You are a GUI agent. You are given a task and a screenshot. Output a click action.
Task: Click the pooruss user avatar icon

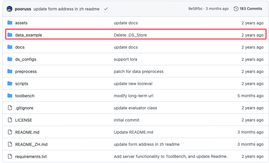point(10,9)
